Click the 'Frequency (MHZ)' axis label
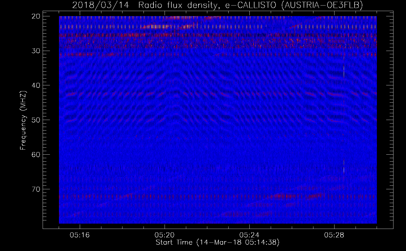The image size is (406, 251). [23, 120]
